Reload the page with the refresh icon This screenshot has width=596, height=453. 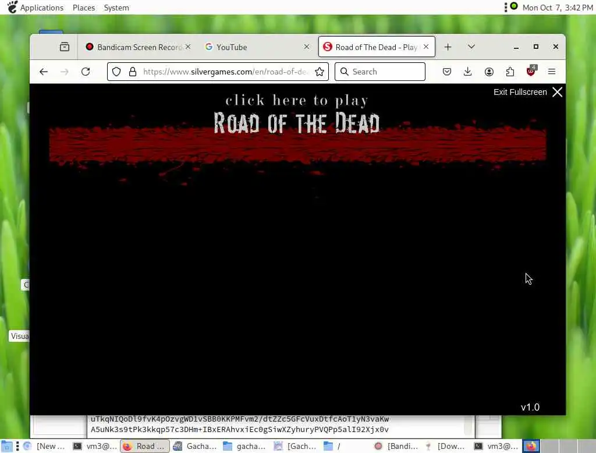tap(86, 72)
